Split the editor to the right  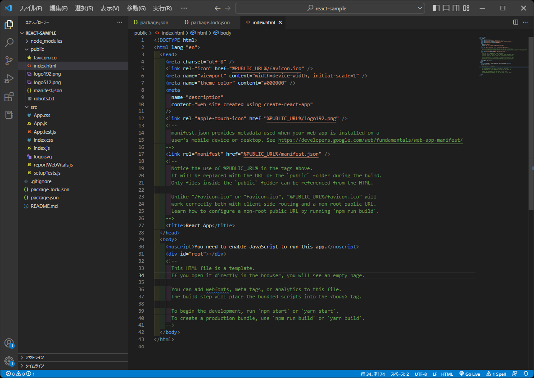tap(516, 22)
